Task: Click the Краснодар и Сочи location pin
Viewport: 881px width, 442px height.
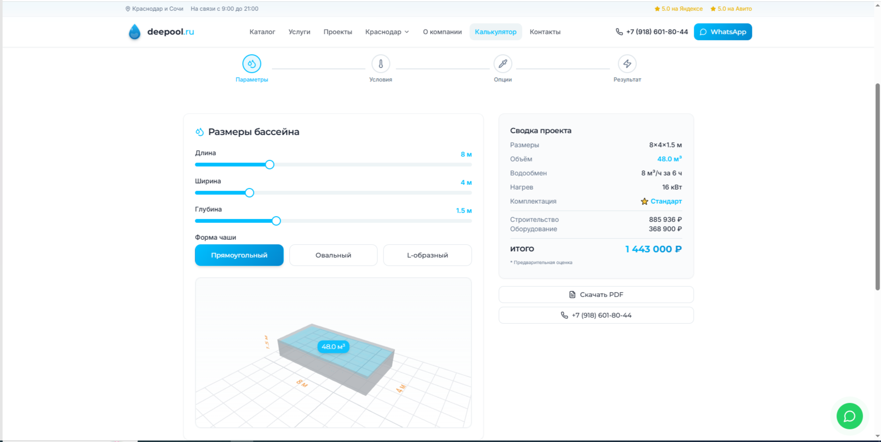Action: 128,9
